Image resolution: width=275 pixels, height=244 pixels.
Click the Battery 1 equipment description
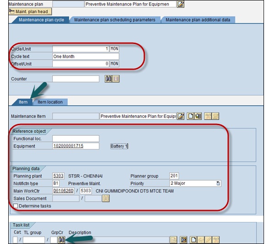click(x=119, y=146)
